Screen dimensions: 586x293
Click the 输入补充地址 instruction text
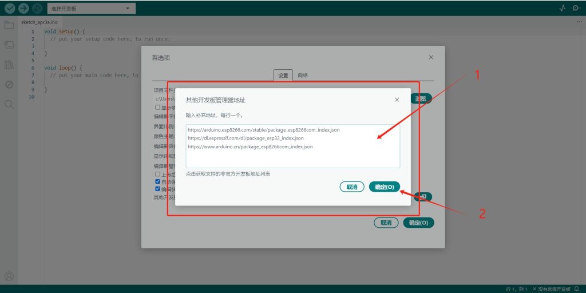tap(215, 116)
